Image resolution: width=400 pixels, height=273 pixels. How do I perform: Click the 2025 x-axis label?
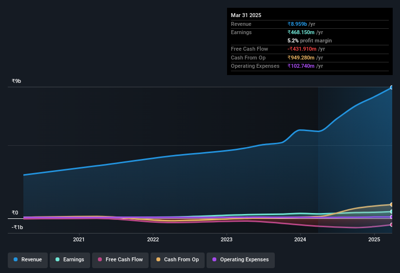pyautogui.click(x=374, y=239)
